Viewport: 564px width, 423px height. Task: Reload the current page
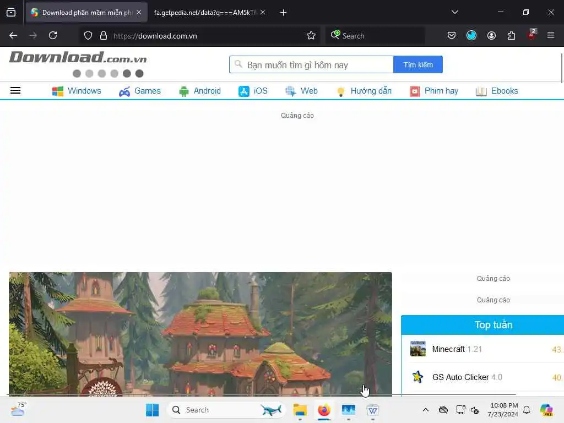(x=53, y=36)
